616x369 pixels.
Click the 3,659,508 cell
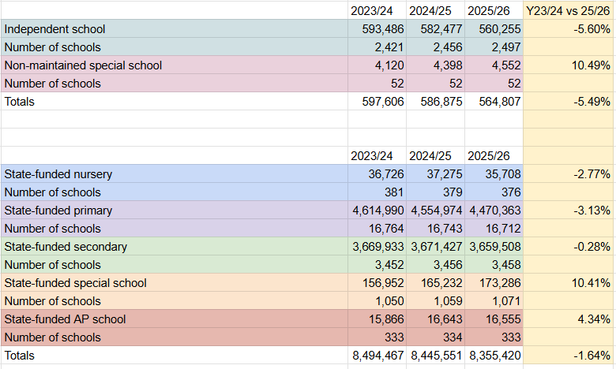[x=494, y=247]
